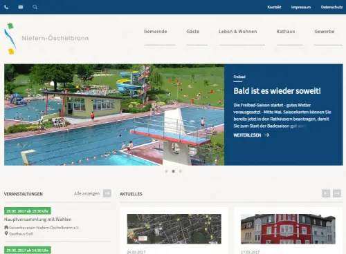
Task: Go to previous Aktuelles news item
Action: 326,193
